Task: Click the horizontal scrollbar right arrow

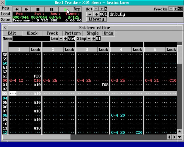Action: pyautogui.click(x=174, y=137)
